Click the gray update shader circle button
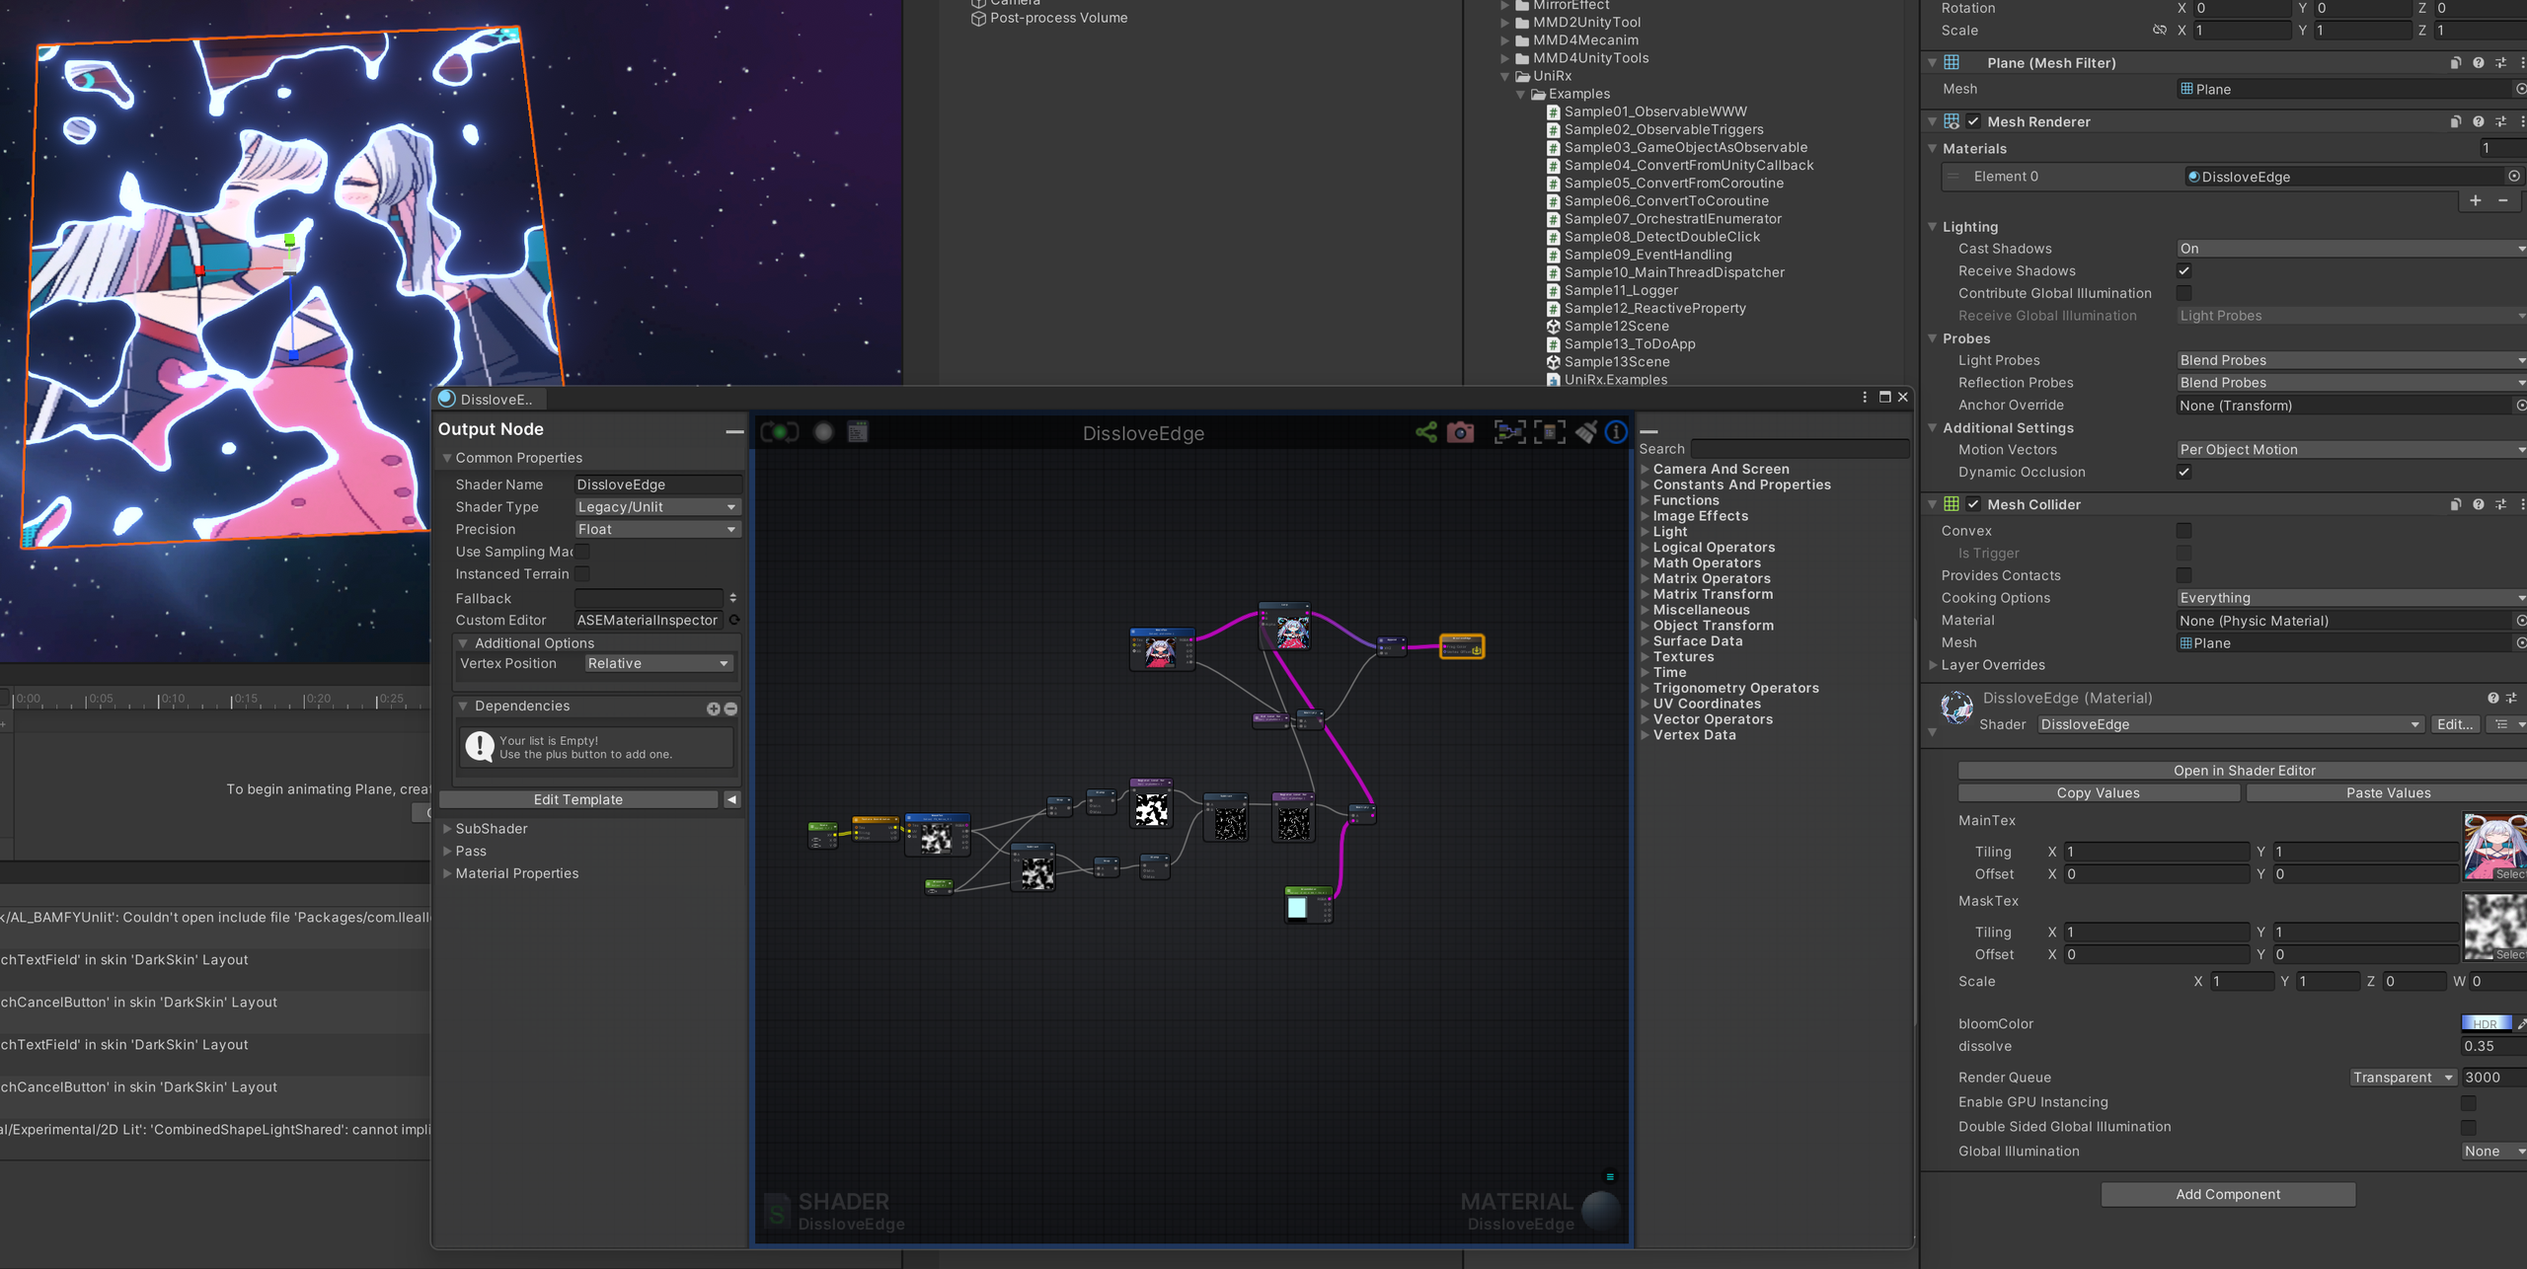Screen dimensions: 2527x1269 tap(823, 432)
